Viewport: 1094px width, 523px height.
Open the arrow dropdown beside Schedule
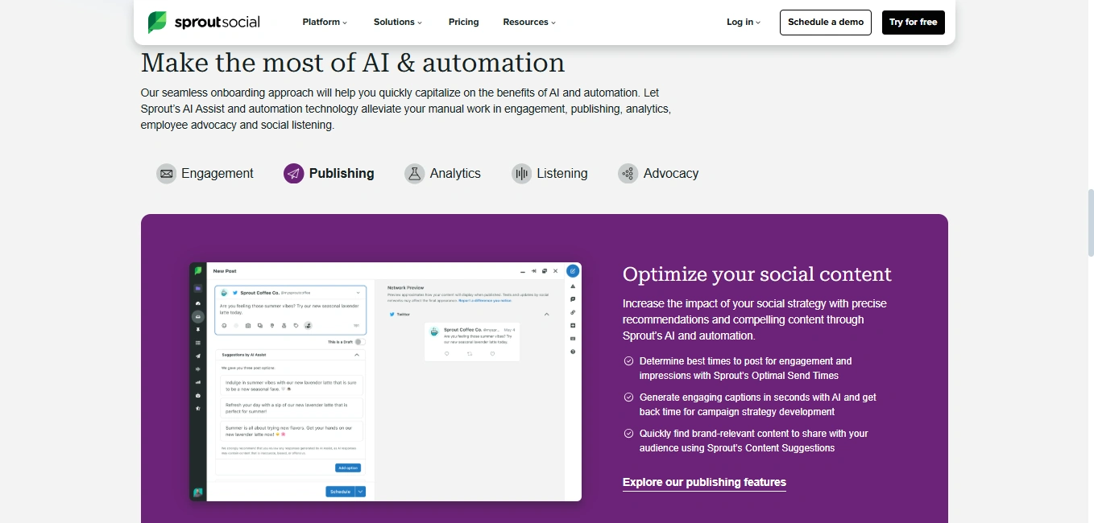coord(360,492)
